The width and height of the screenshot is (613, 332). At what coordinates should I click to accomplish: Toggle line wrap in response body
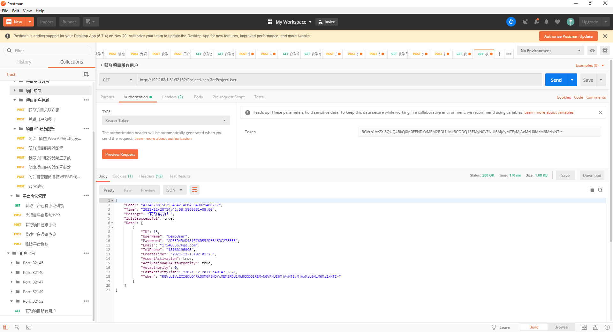194,190
